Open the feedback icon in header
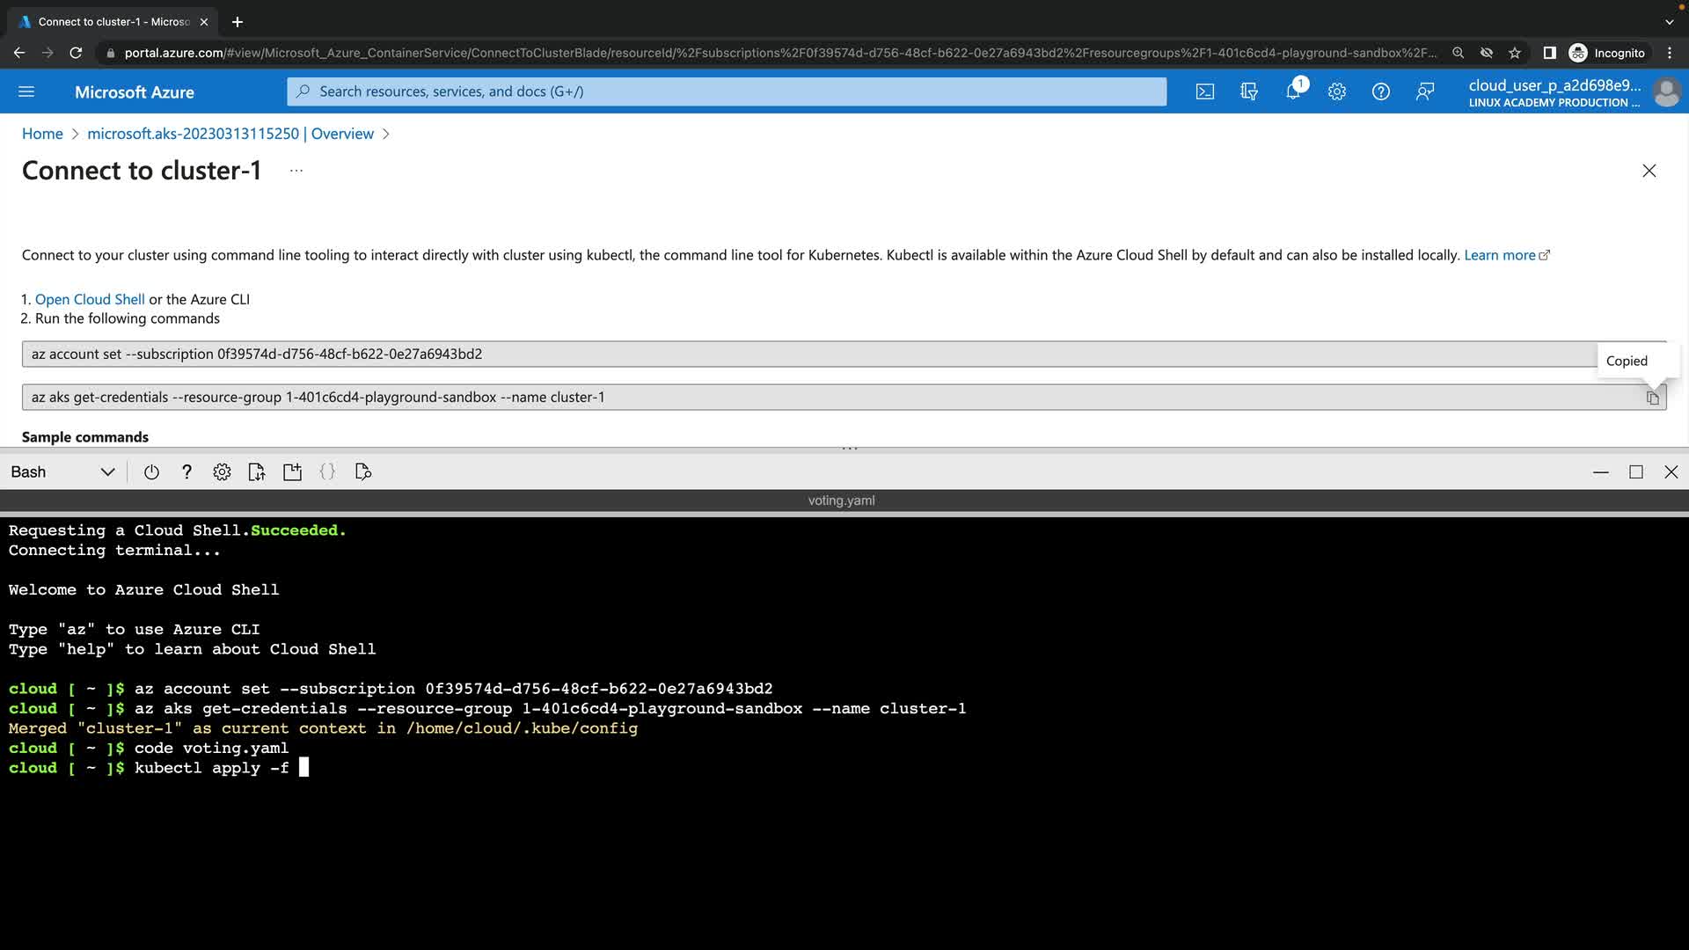This screenshot has width=1689, height=950. coord(1425,91)
